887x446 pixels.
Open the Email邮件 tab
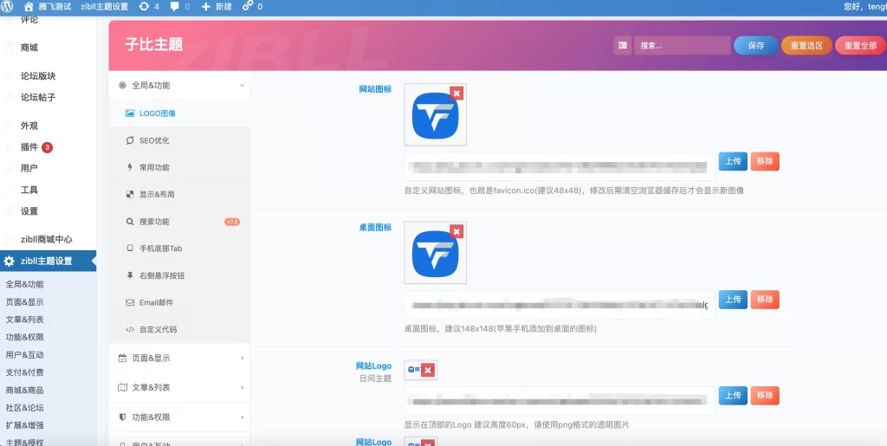pos(179,303)
